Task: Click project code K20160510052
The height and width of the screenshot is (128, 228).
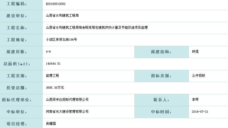Action: [56, 4]
